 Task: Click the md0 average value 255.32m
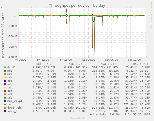click(x=99, y=71)
